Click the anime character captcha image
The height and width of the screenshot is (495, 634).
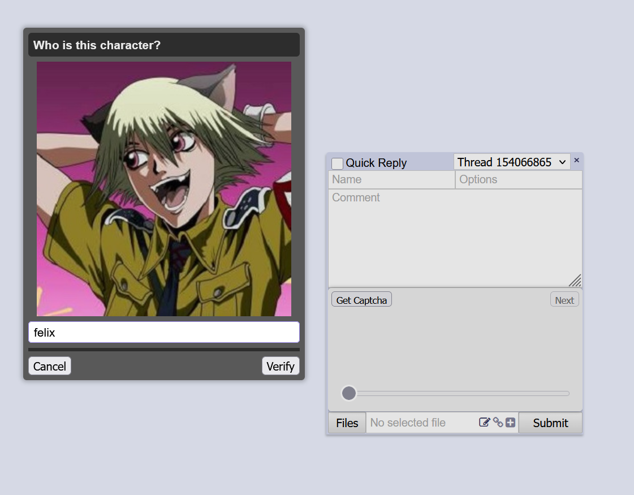[x=164, y=189]
